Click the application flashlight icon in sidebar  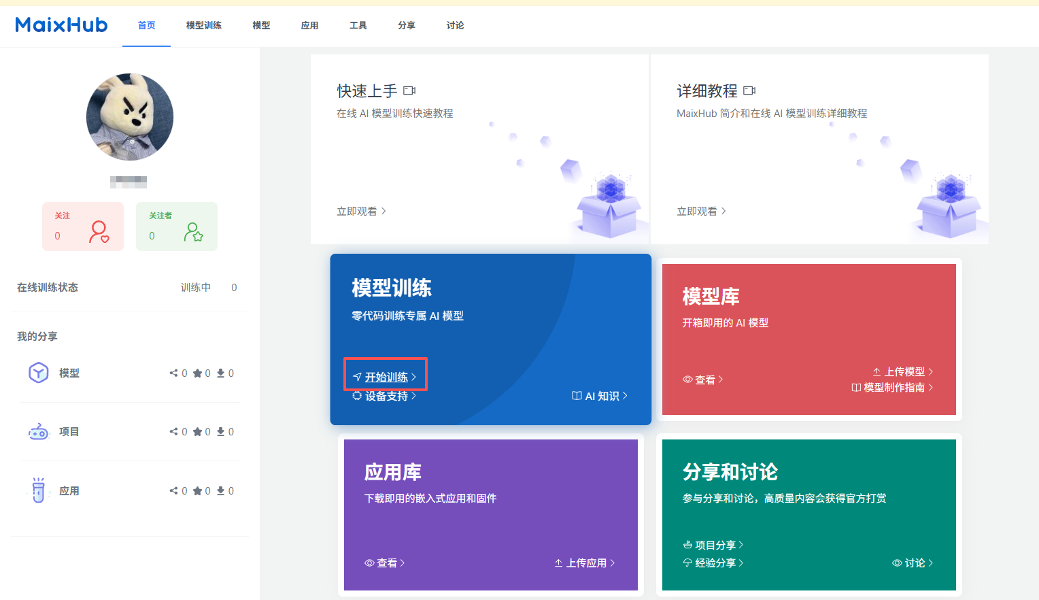(39, 490)
